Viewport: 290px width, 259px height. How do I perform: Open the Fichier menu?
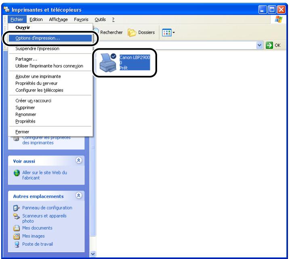click(x=17, y=19)
